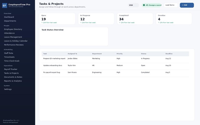Go to Payroll Tracker
The width and height of the screenshot is (200, 125).
(11, 69)
